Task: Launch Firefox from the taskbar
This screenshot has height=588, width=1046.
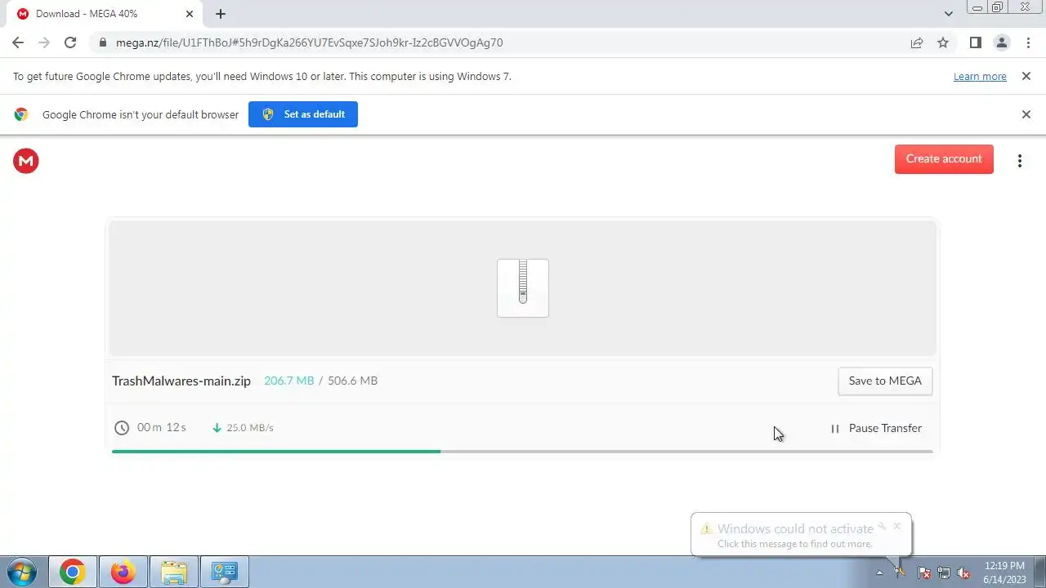Action: pyautogui.click(x=123, y=572)
